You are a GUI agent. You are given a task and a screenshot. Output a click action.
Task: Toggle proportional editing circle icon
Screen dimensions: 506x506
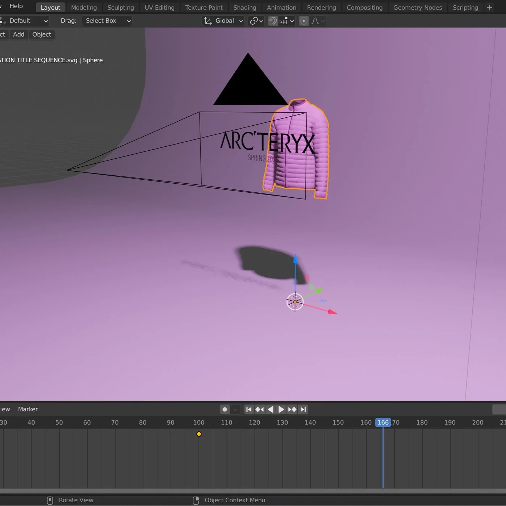click(x=304, y=21)
